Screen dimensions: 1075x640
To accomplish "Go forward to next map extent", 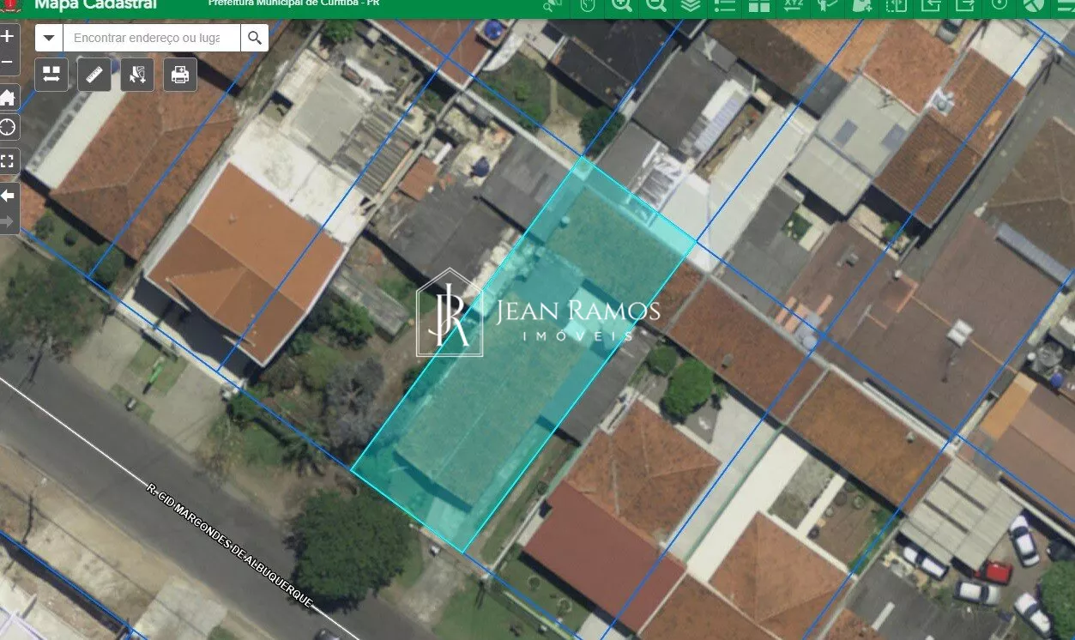I will point(8,221).
